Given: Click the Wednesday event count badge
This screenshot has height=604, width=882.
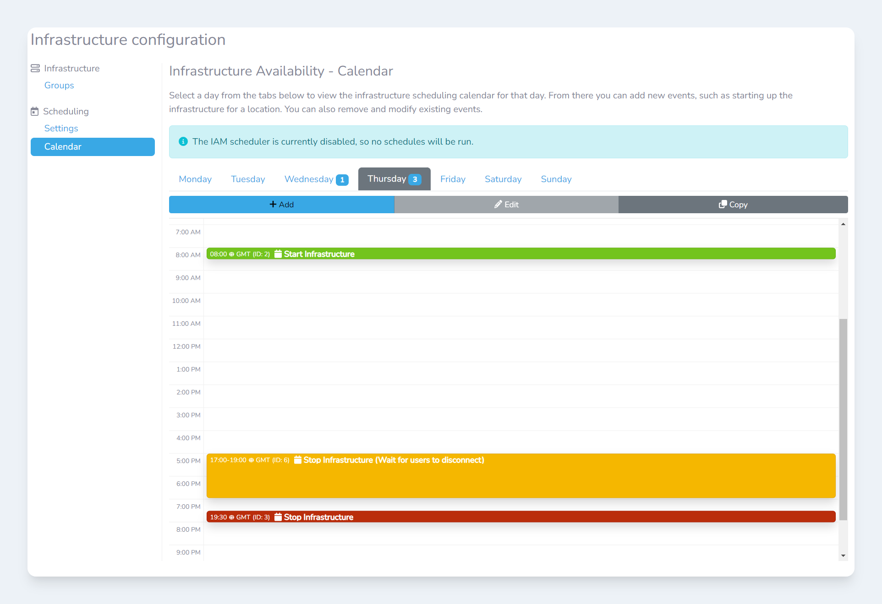Looking at the screenshot, I should [x=342, y=180].
